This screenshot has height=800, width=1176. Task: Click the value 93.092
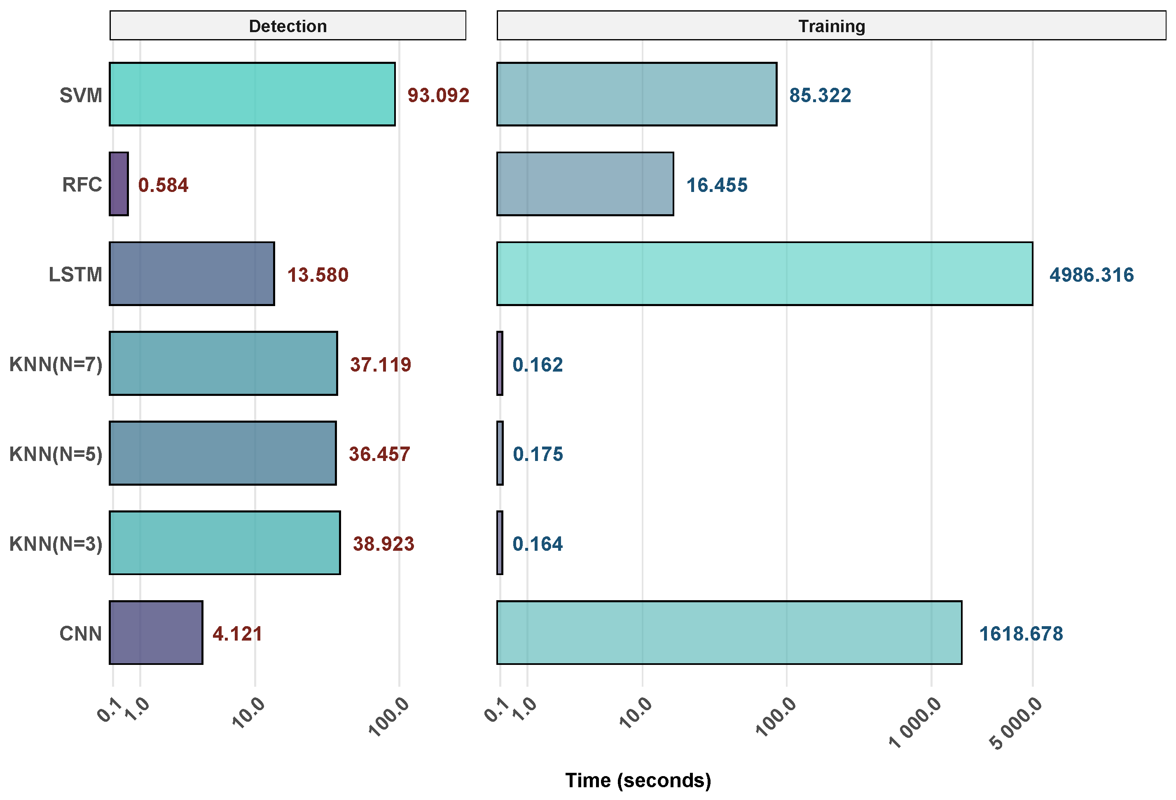(x=438, y=95)
